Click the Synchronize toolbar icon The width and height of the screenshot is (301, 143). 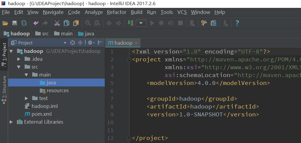[24, 23]
